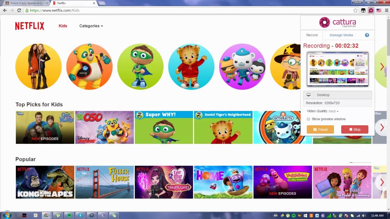This screenshot has height=219, width=390.
Task: Select the Sheriff Callie cowboy character circle
Action: (285, 67)
